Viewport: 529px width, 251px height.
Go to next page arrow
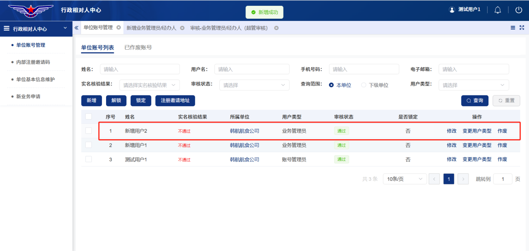coord(463,179)
